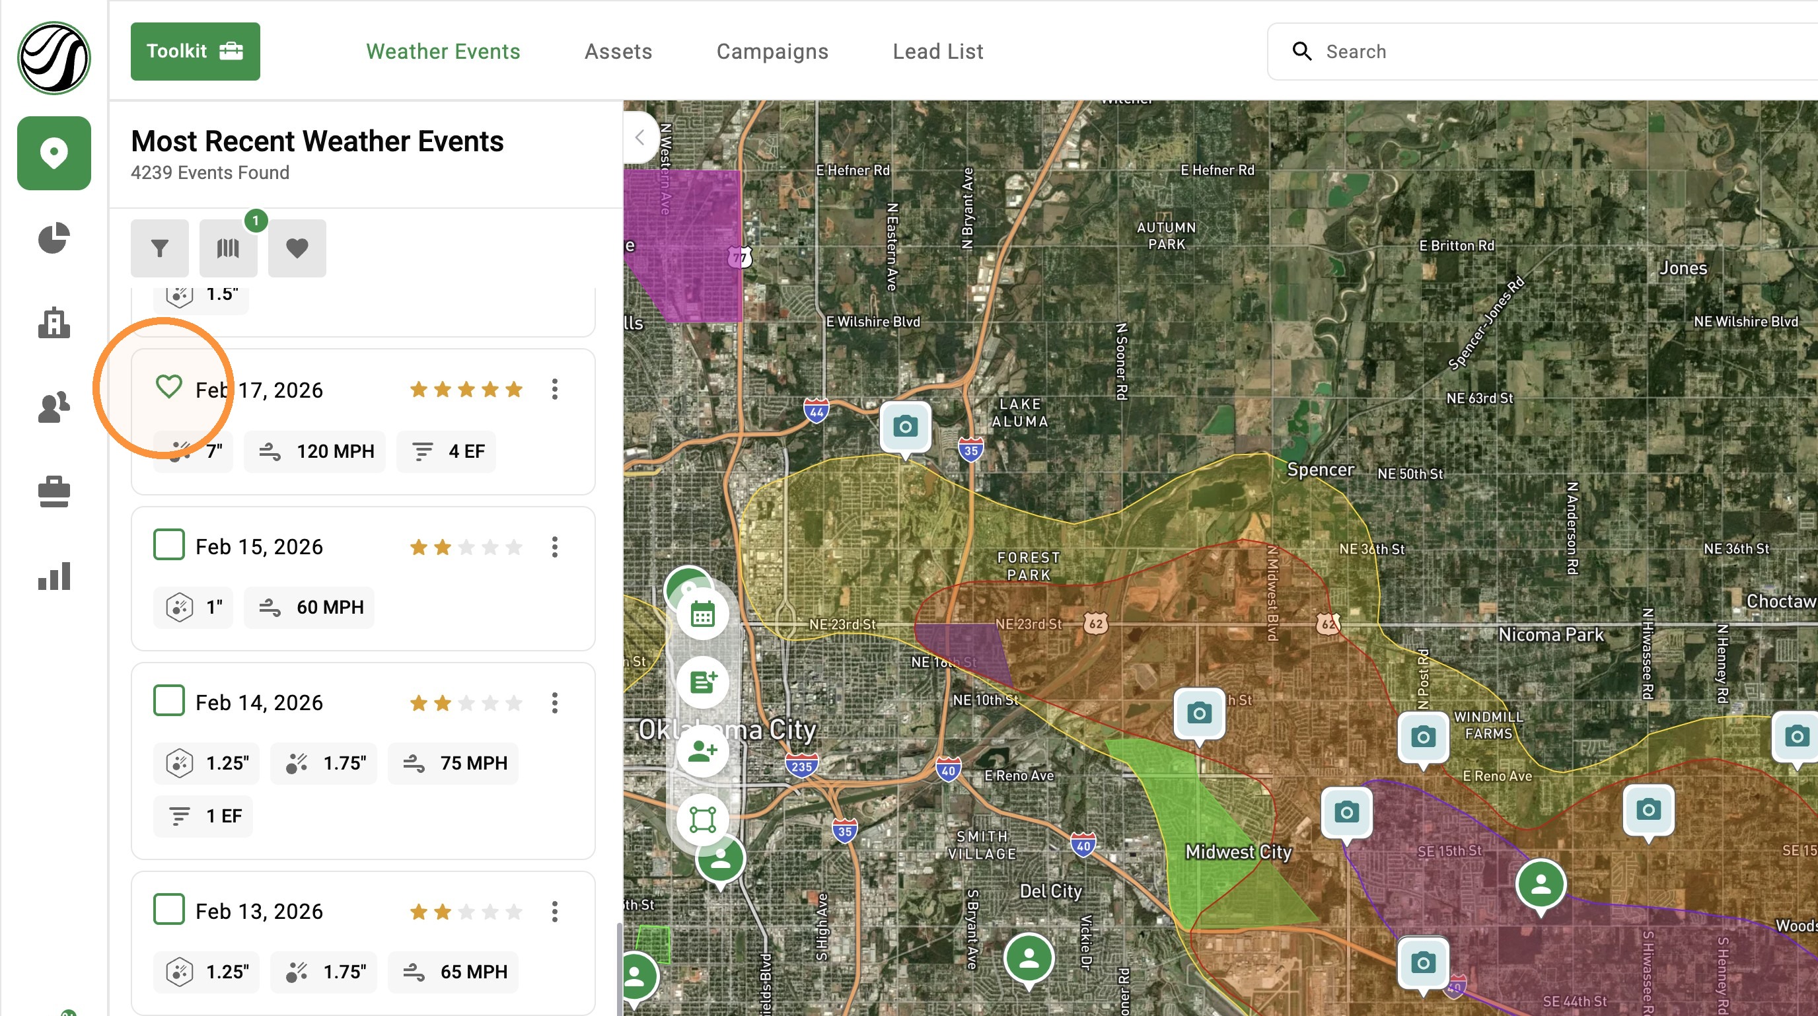
Task: Open options menu for Feb 15, 2026 event
Action: click(555, 547)
